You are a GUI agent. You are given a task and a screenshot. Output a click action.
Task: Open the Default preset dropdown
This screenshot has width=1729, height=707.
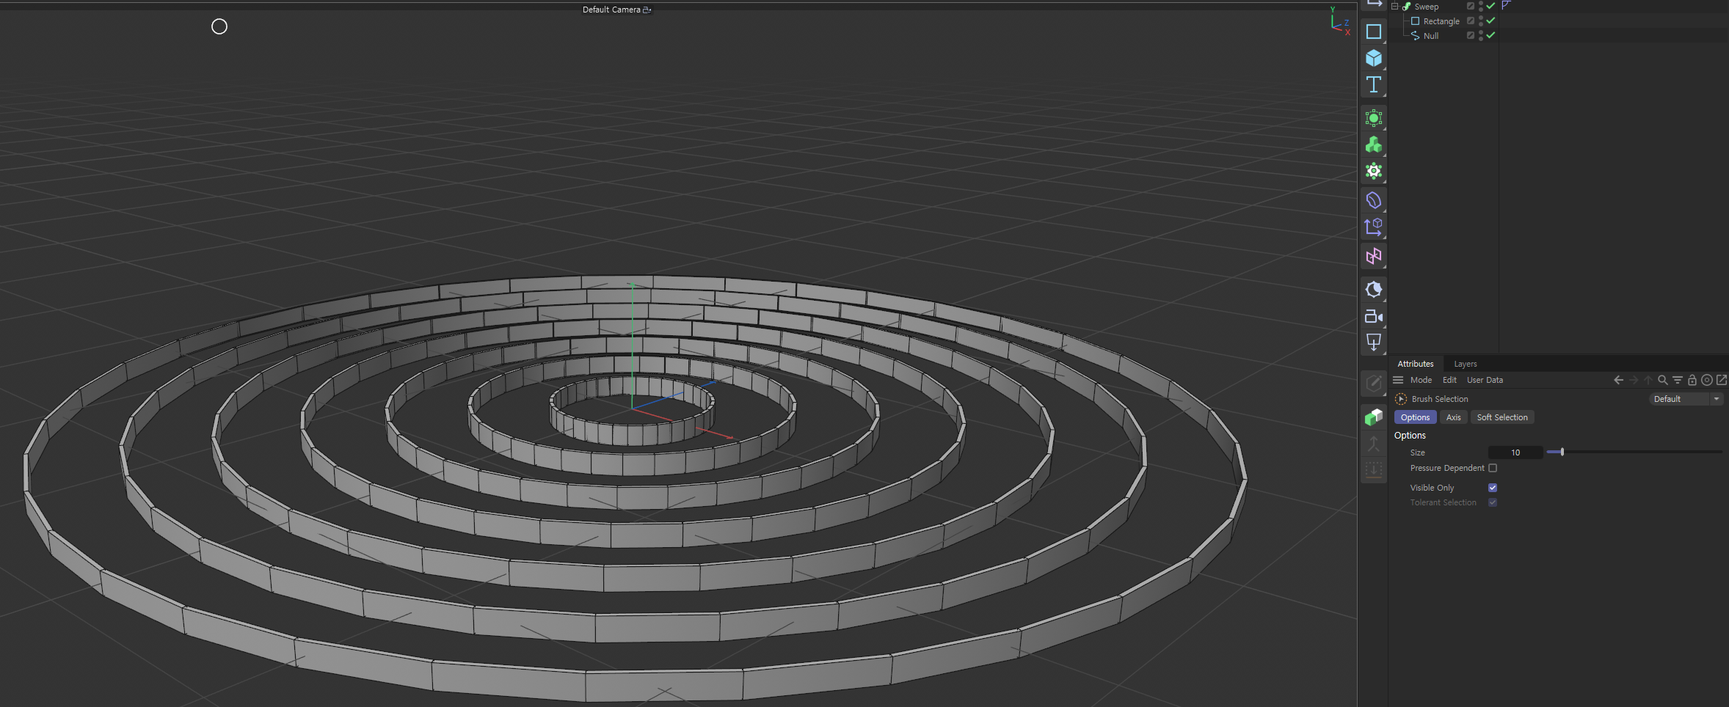click(1686, 399)
